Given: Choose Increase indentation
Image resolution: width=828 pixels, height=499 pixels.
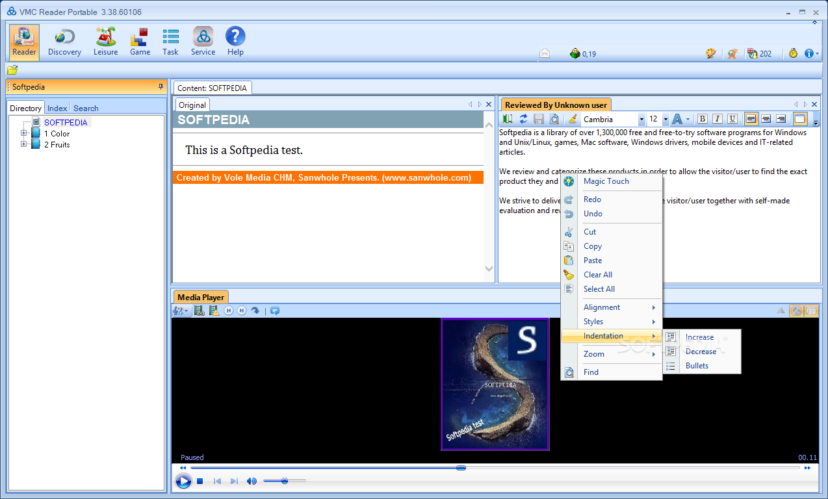Looking at the screenshot, I should (x=702, y=337).
